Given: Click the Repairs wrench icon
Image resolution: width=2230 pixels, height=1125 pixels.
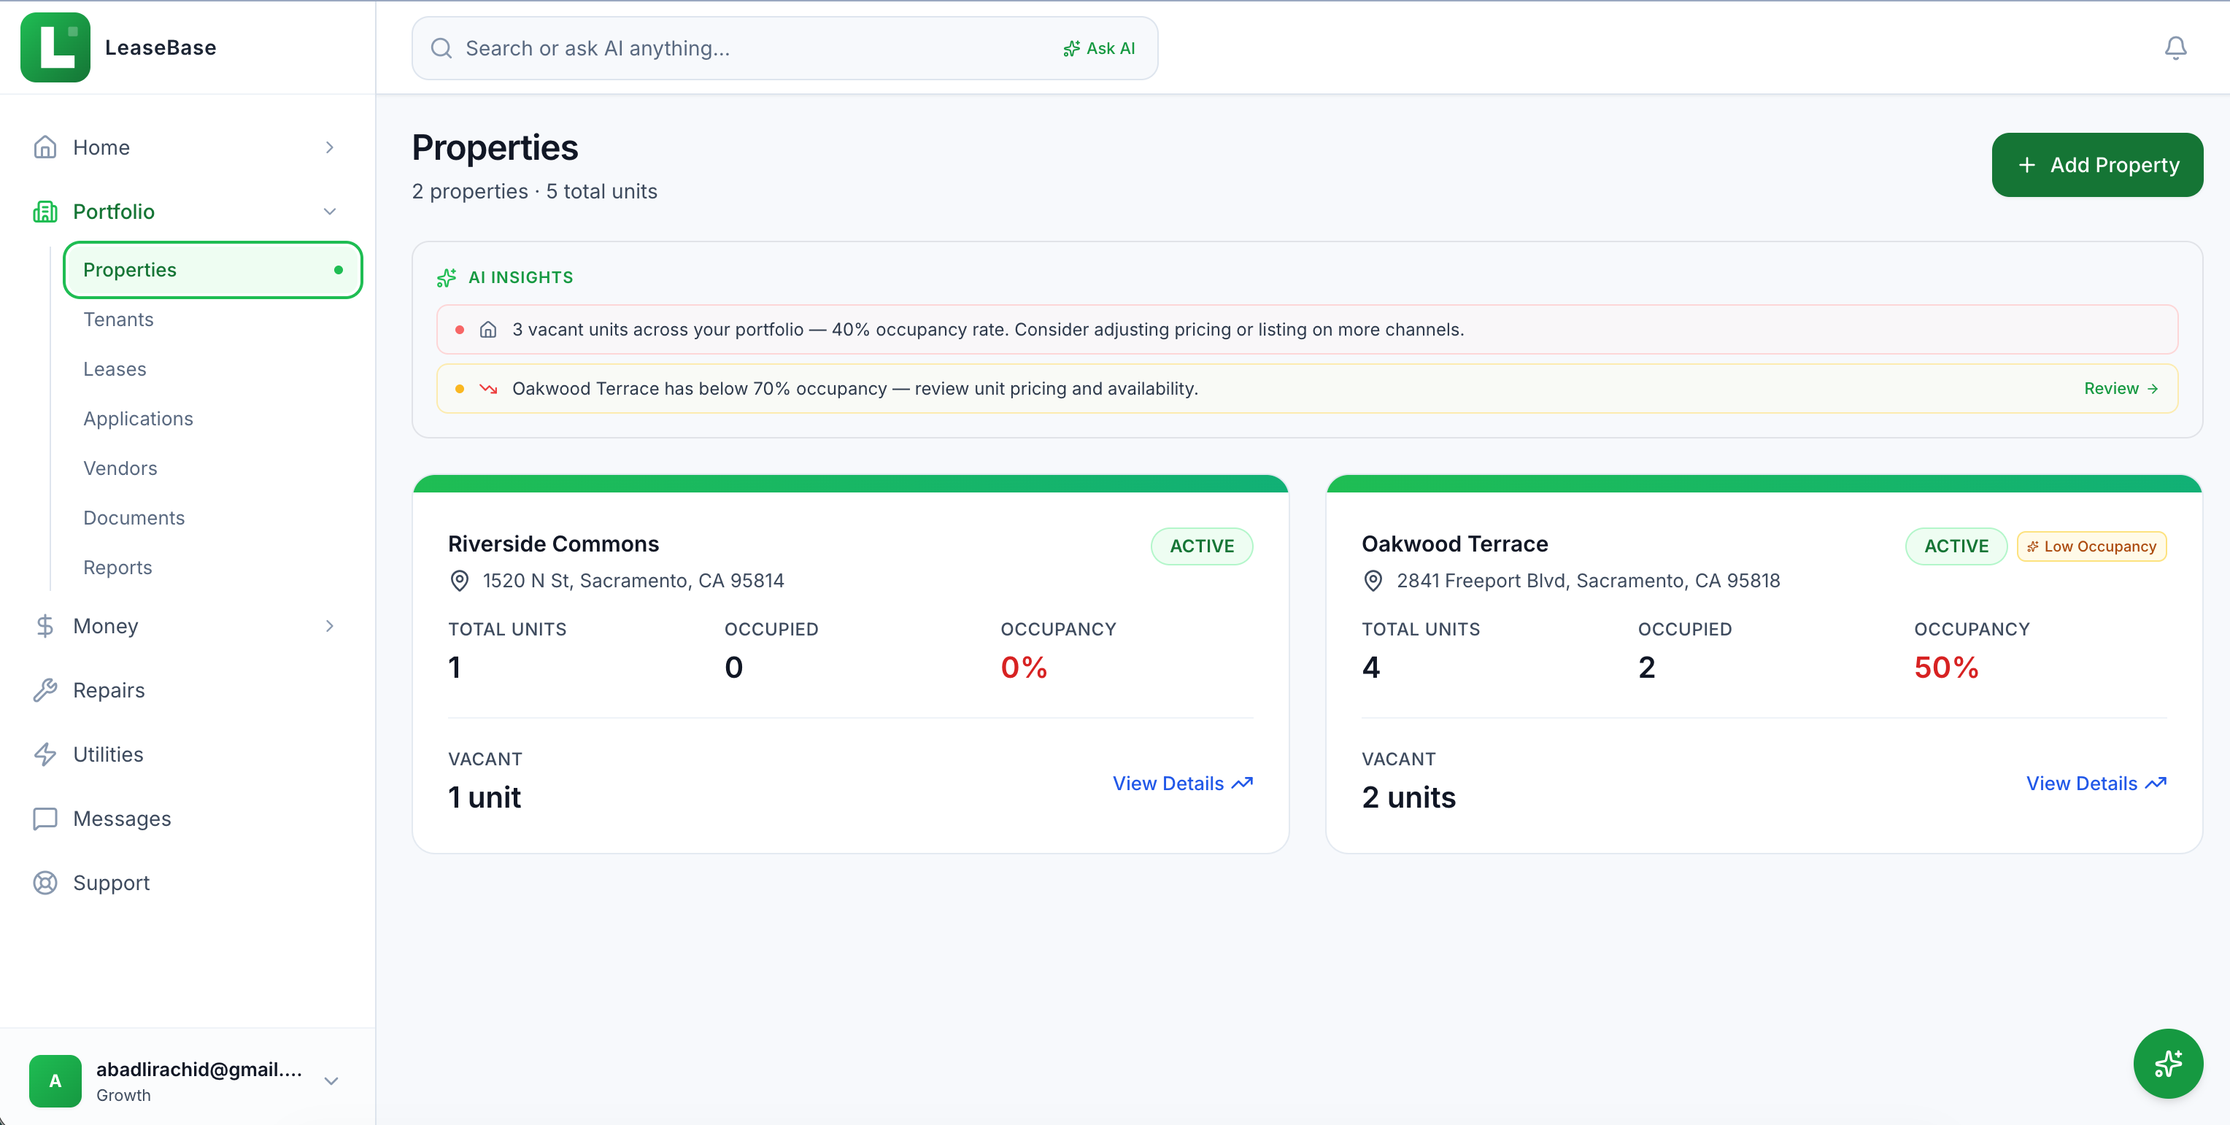Looking at the screenshot, I should pyautogui.click(x=45, y=689).
